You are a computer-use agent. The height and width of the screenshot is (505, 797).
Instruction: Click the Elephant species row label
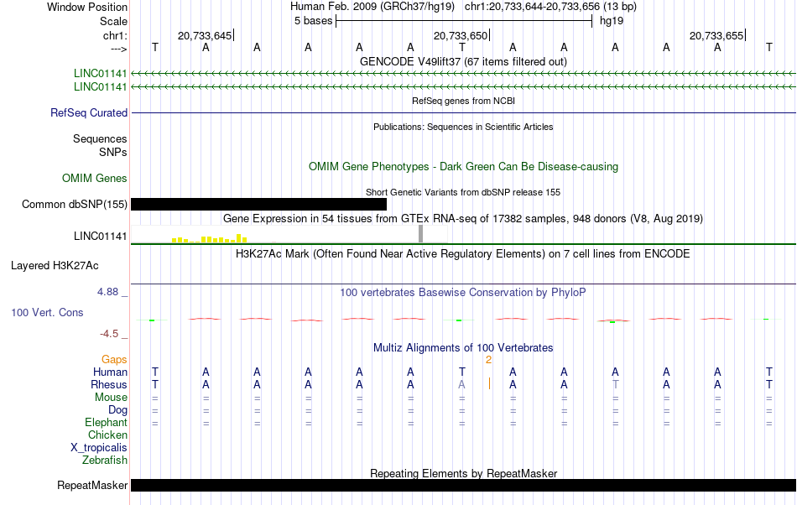coord(107,423)
